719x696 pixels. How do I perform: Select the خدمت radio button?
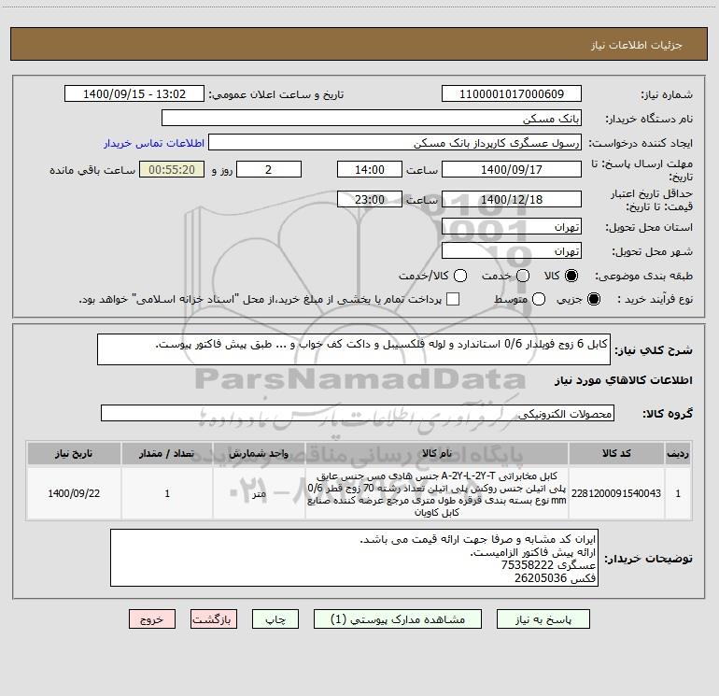click(x=523, y=276)
